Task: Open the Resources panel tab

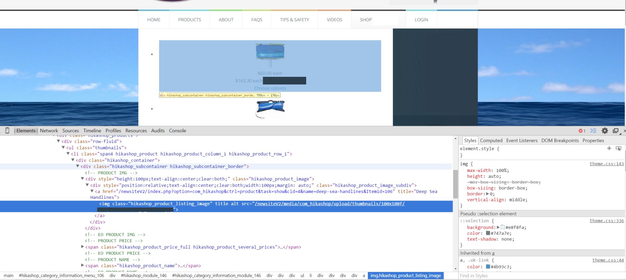Action: click(136, 131)
